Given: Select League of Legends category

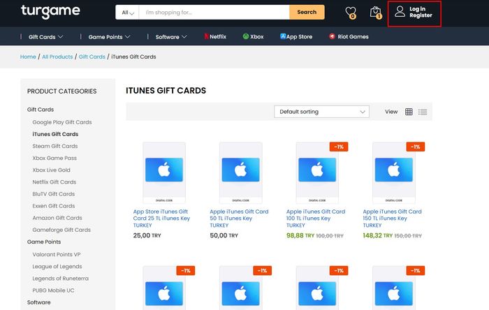Looking at the screenshot, I should [x=57, y=267].
